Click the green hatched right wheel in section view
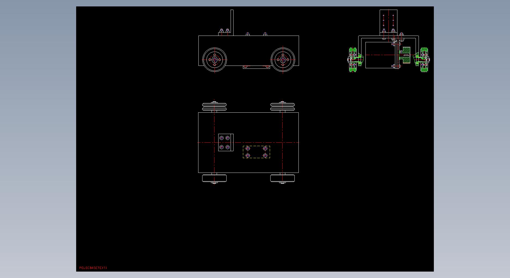Image resolution: width=510 pixels, height=278 pixels. (x=424, y=60)
